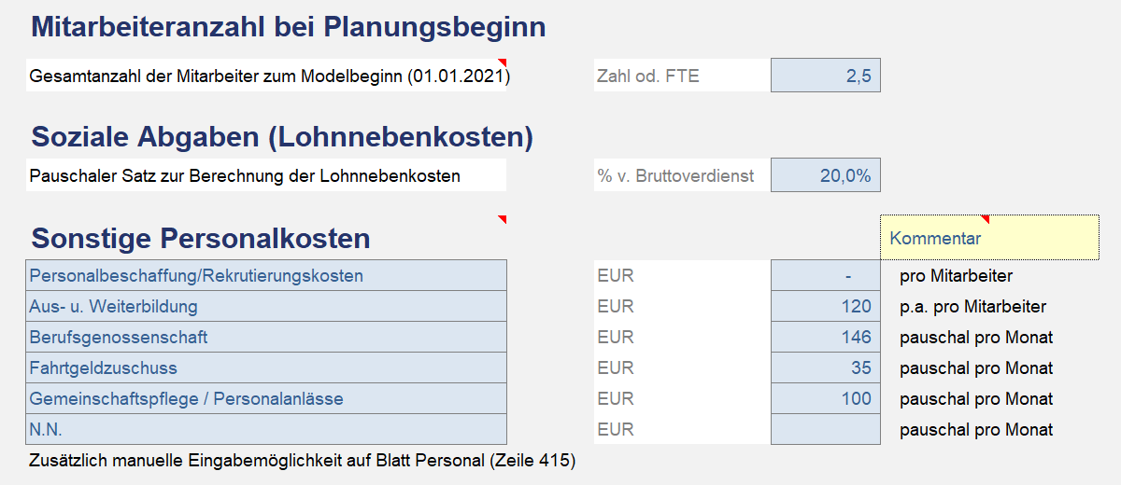Click the red comment marker on Kommentar cell
The width and height of the screenshot is (1121, 485).
coord(985,219)
